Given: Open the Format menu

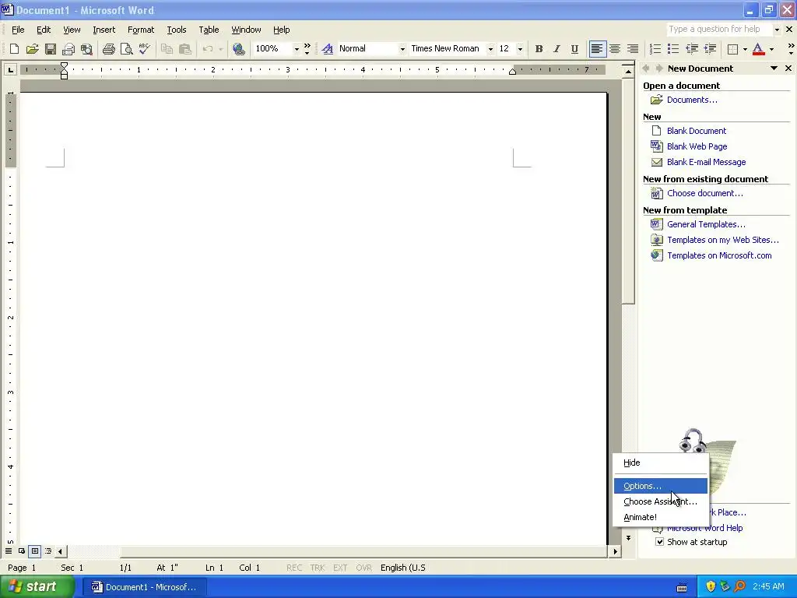Looking at the screenshot, I should (x=141, y=30).
